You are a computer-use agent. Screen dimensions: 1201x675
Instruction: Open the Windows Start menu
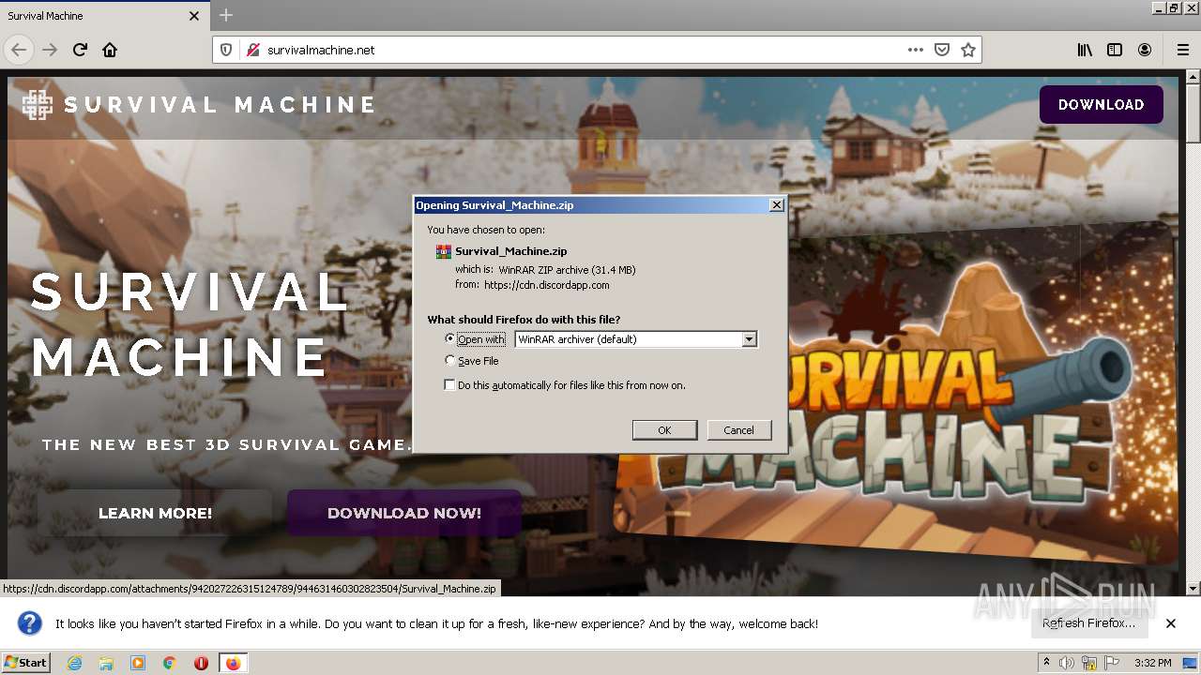26,662
